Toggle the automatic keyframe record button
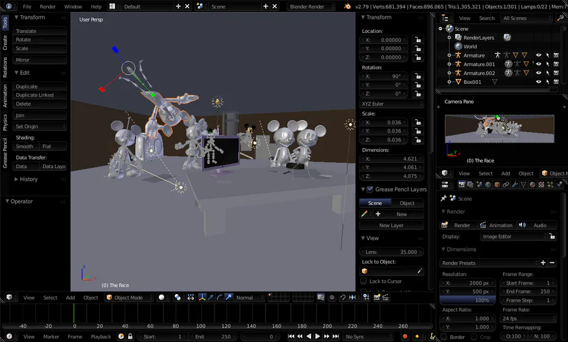568x342 pixels. tap(405, 336)
